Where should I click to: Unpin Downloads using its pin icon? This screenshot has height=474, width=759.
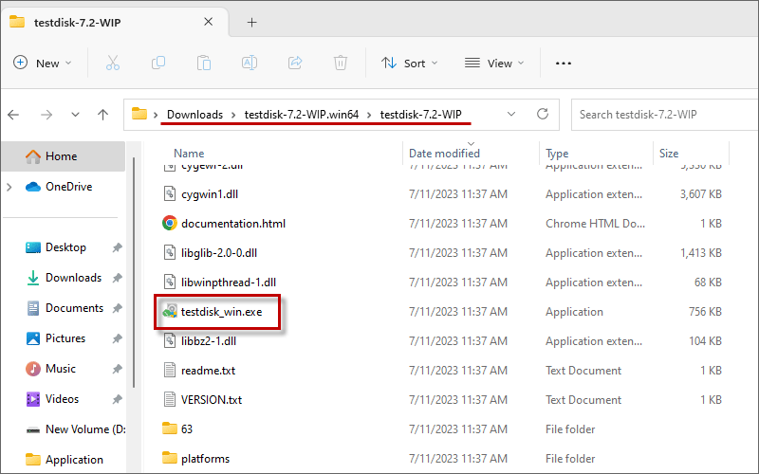click(117, 278)
